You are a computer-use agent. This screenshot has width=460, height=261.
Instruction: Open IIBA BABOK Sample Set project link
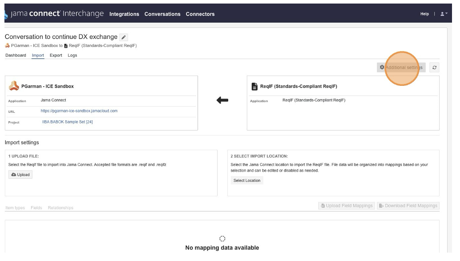coord(67,122)
